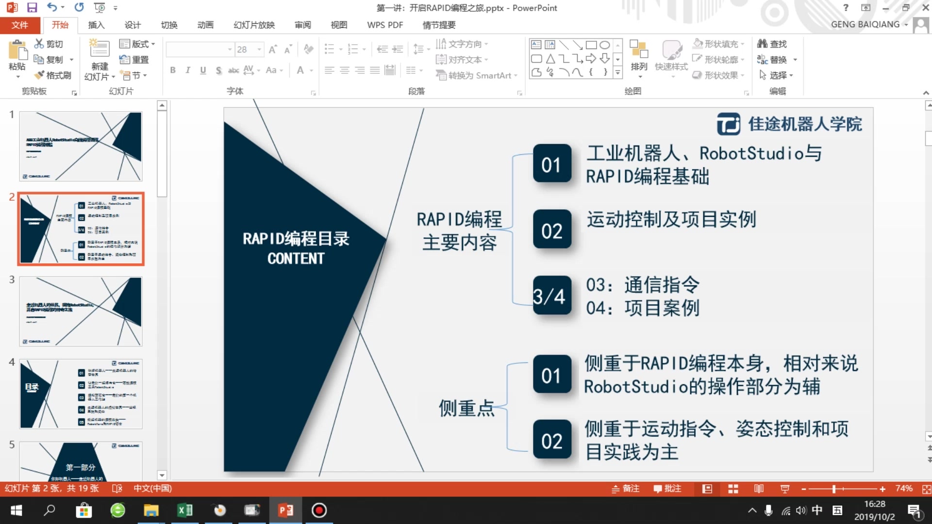Decrease font size with the small A icon
Screen dimensions: 932x524
coord(288,49)
